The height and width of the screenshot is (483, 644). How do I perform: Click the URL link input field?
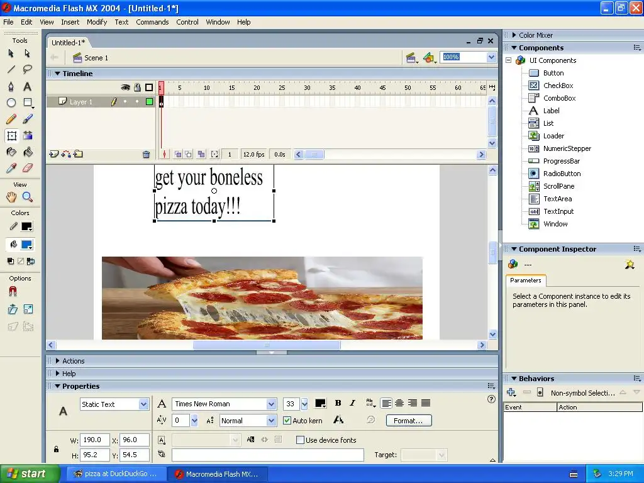(x=268, y=455)
